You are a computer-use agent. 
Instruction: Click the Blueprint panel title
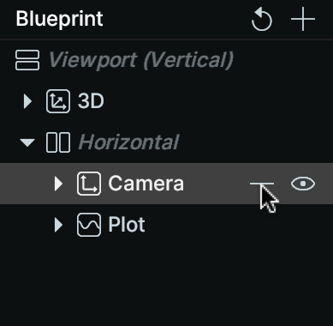pos(59,19)
